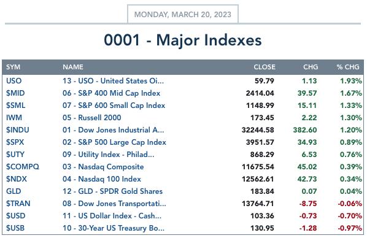Image resolution: width=367 pixels, height=238 pixels.
Task: Sort table by % CHG column header
Action: coord(348,67)
